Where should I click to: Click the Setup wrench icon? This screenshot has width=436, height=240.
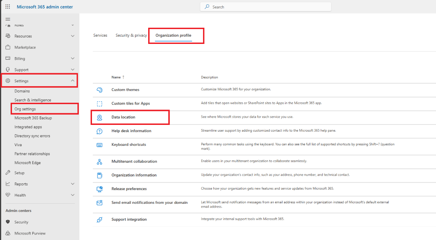pos(8,173)
